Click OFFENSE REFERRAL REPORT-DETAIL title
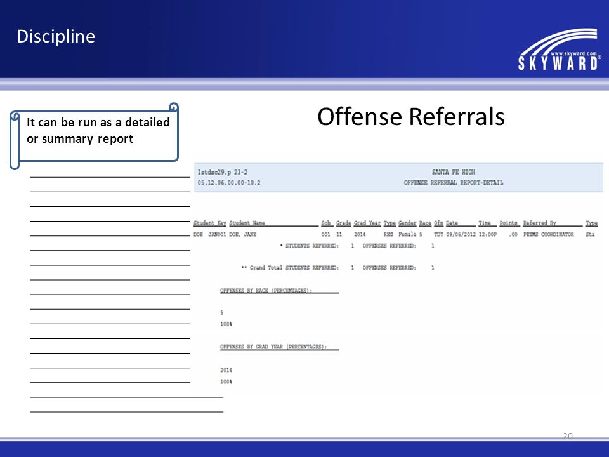Screen dimensions: 609x457 tap(454, 183)
